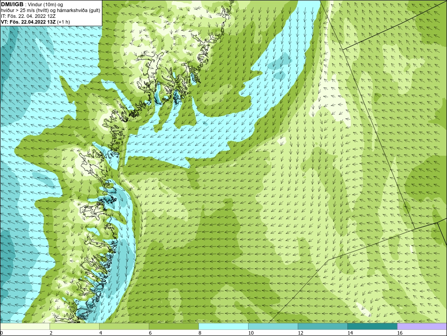Click the 2–4 m/s light green legend swatch

click(74, 326)
